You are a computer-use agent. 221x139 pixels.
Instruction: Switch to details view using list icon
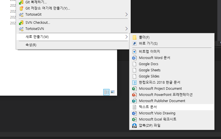[x=106, y=92]
